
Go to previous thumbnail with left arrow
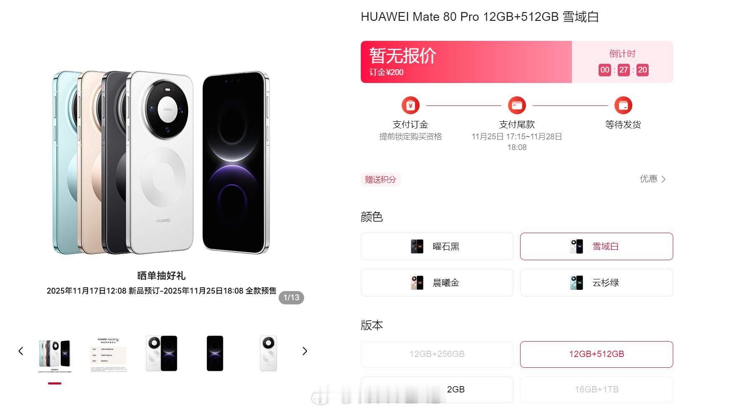coord(21,351)
